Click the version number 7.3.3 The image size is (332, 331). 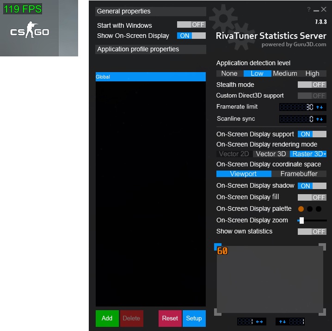tap(321, 22)
